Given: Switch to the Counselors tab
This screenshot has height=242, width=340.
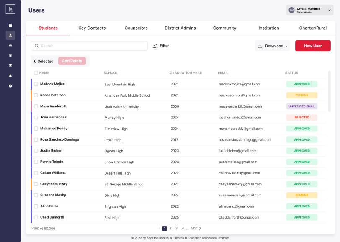Looking at the screenshot, I should coord(136,28).
